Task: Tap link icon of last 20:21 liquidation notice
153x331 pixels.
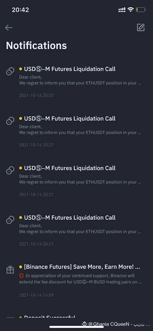Action: (10, 220)
